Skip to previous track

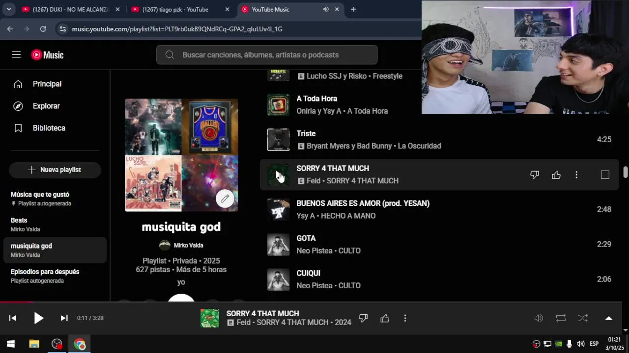pos(13,318)
